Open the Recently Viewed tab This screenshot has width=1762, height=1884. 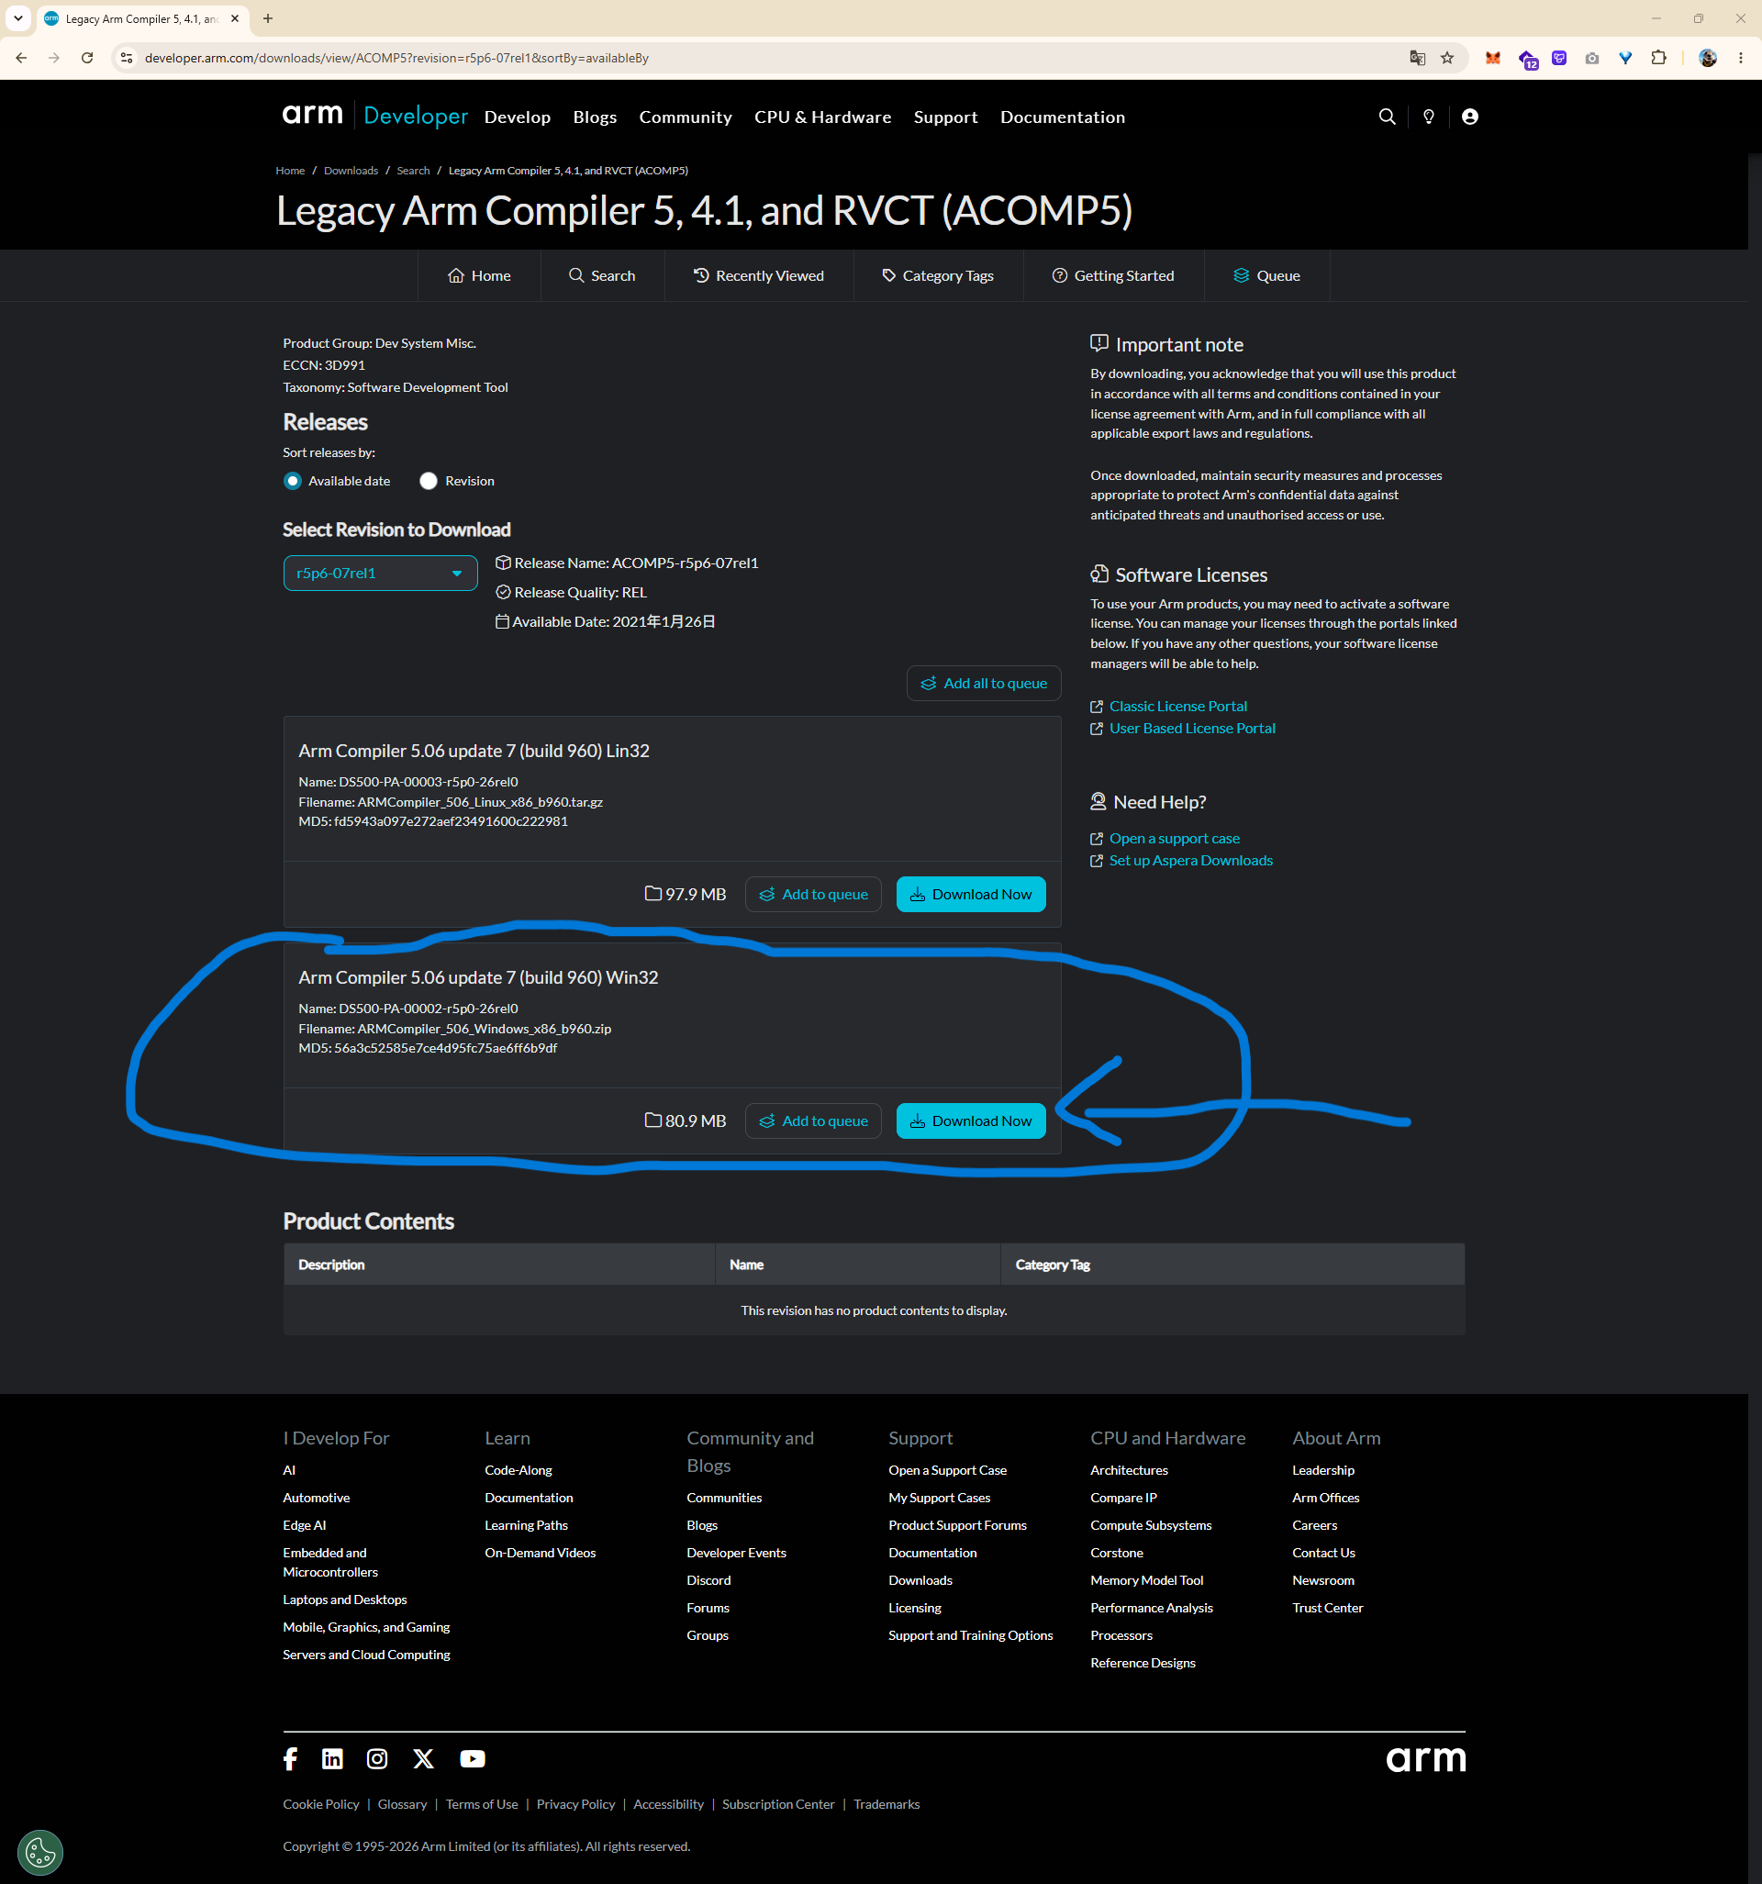758,276
